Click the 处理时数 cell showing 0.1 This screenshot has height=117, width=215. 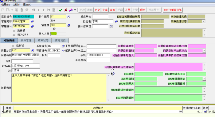192,112
